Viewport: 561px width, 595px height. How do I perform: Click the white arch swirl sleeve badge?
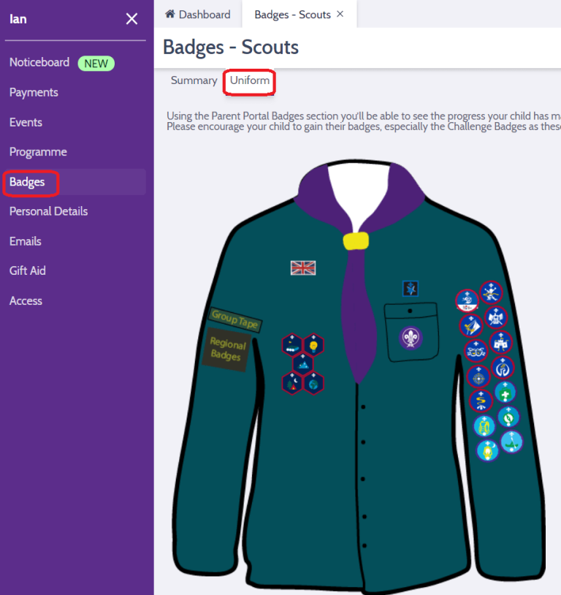(503, 368)
